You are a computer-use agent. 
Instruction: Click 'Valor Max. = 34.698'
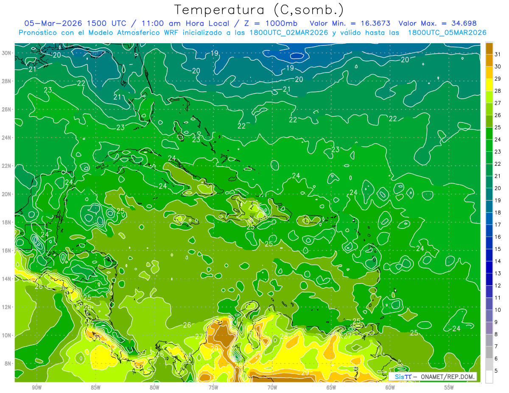[x=438, y=23]
